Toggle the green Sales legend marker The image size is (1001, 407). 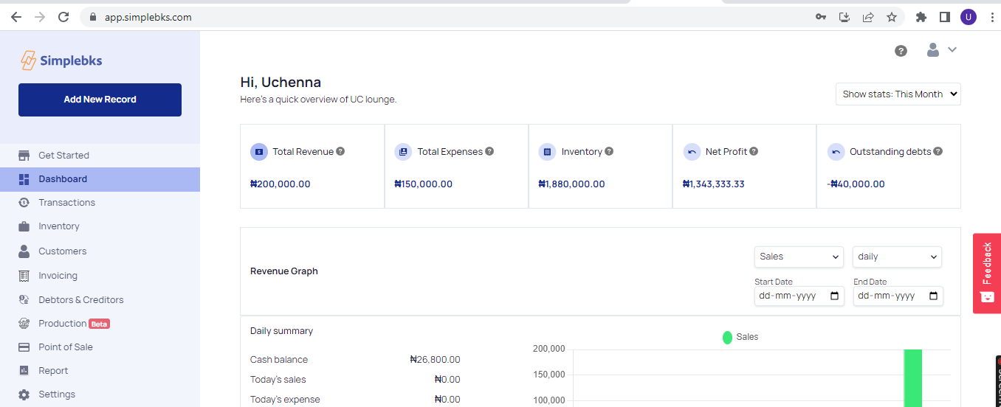[x=727, y=337]
